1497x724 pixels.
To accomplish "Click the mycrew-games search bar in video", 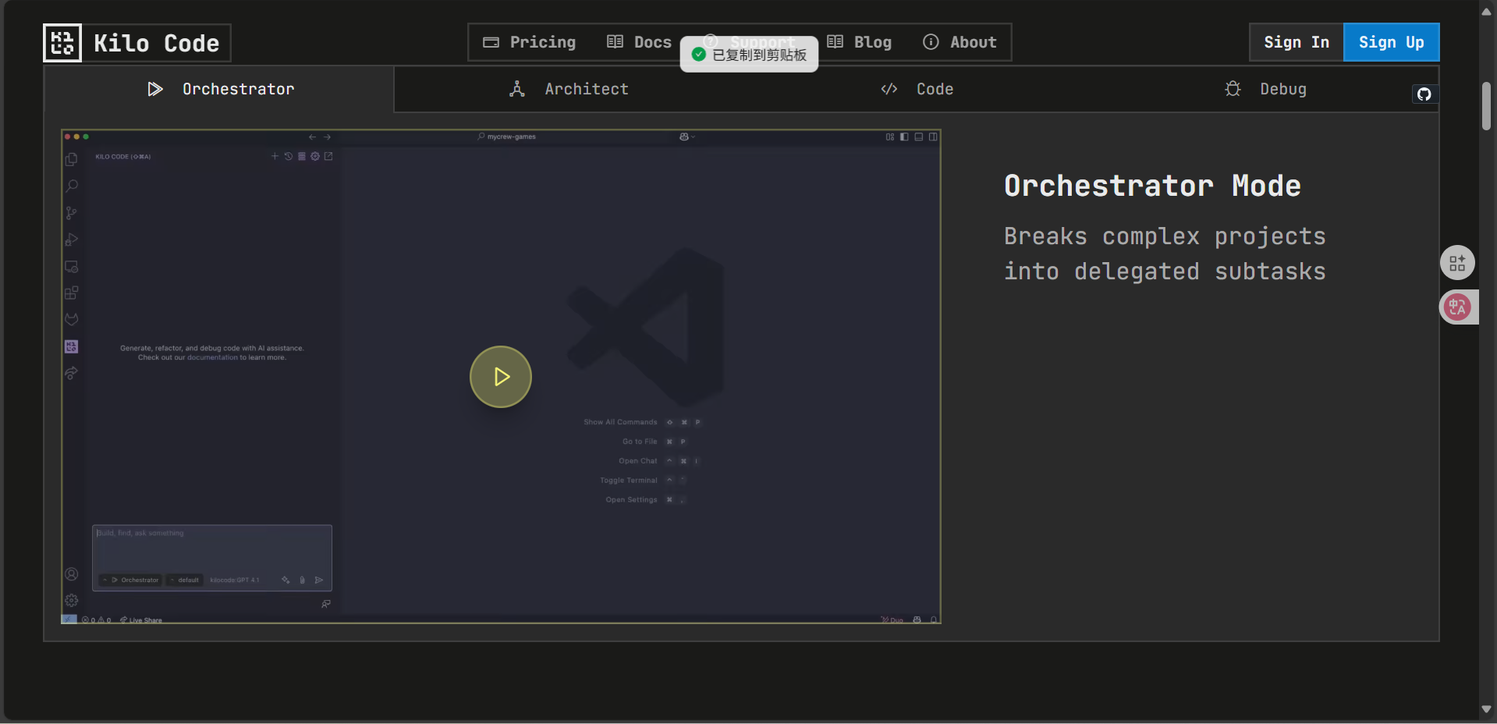I will coord(507,137).
